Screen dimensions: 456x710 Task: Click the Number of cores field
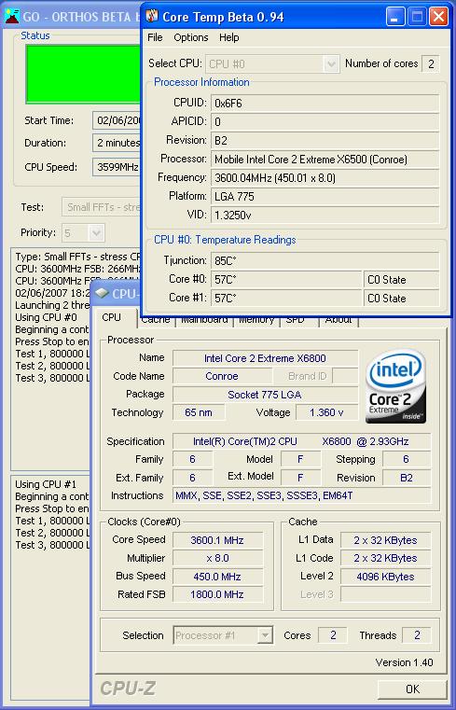click(x=430, y=63)
